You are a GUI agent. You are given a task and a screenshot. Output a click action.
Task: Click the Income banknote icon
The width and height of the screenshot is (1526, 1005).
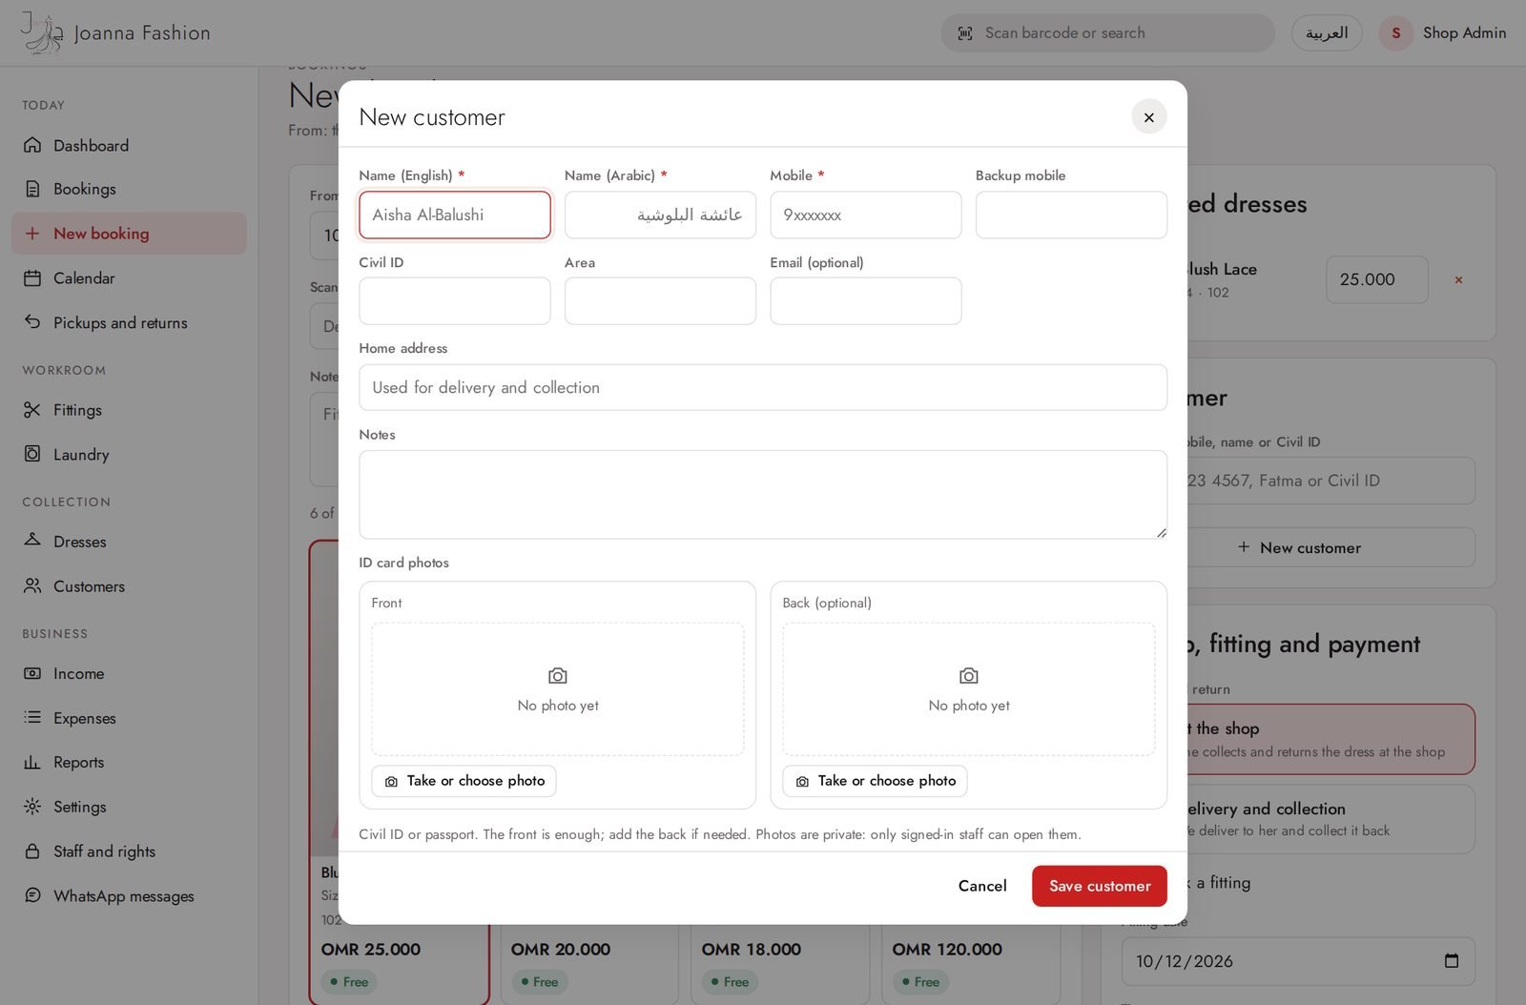pyautogui.click(x=32, y=673)
